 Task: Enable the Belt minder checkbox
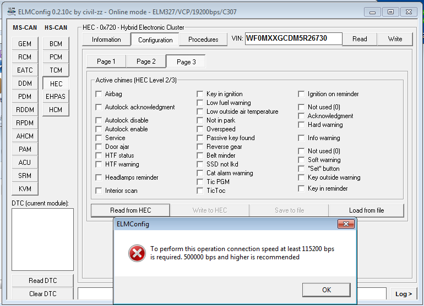pos(200,155)
